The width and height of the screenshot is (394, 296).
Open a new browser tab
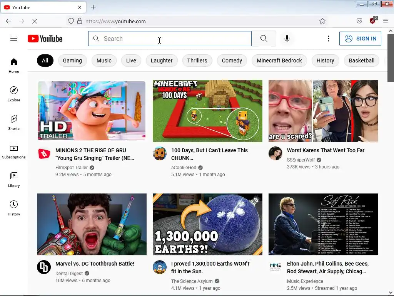click(x=93, y=7)
